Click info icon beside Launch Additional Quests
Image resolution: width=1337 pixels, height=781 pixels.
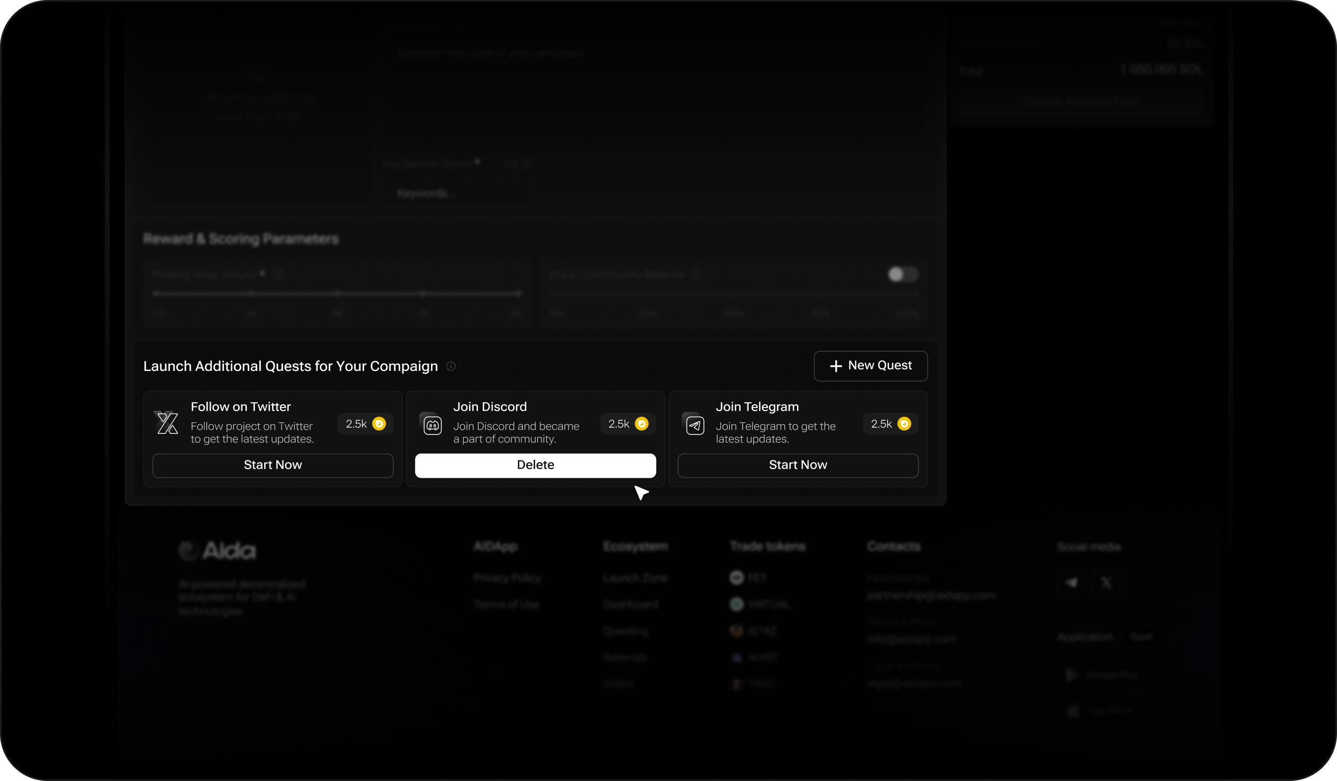coord(450,366)
